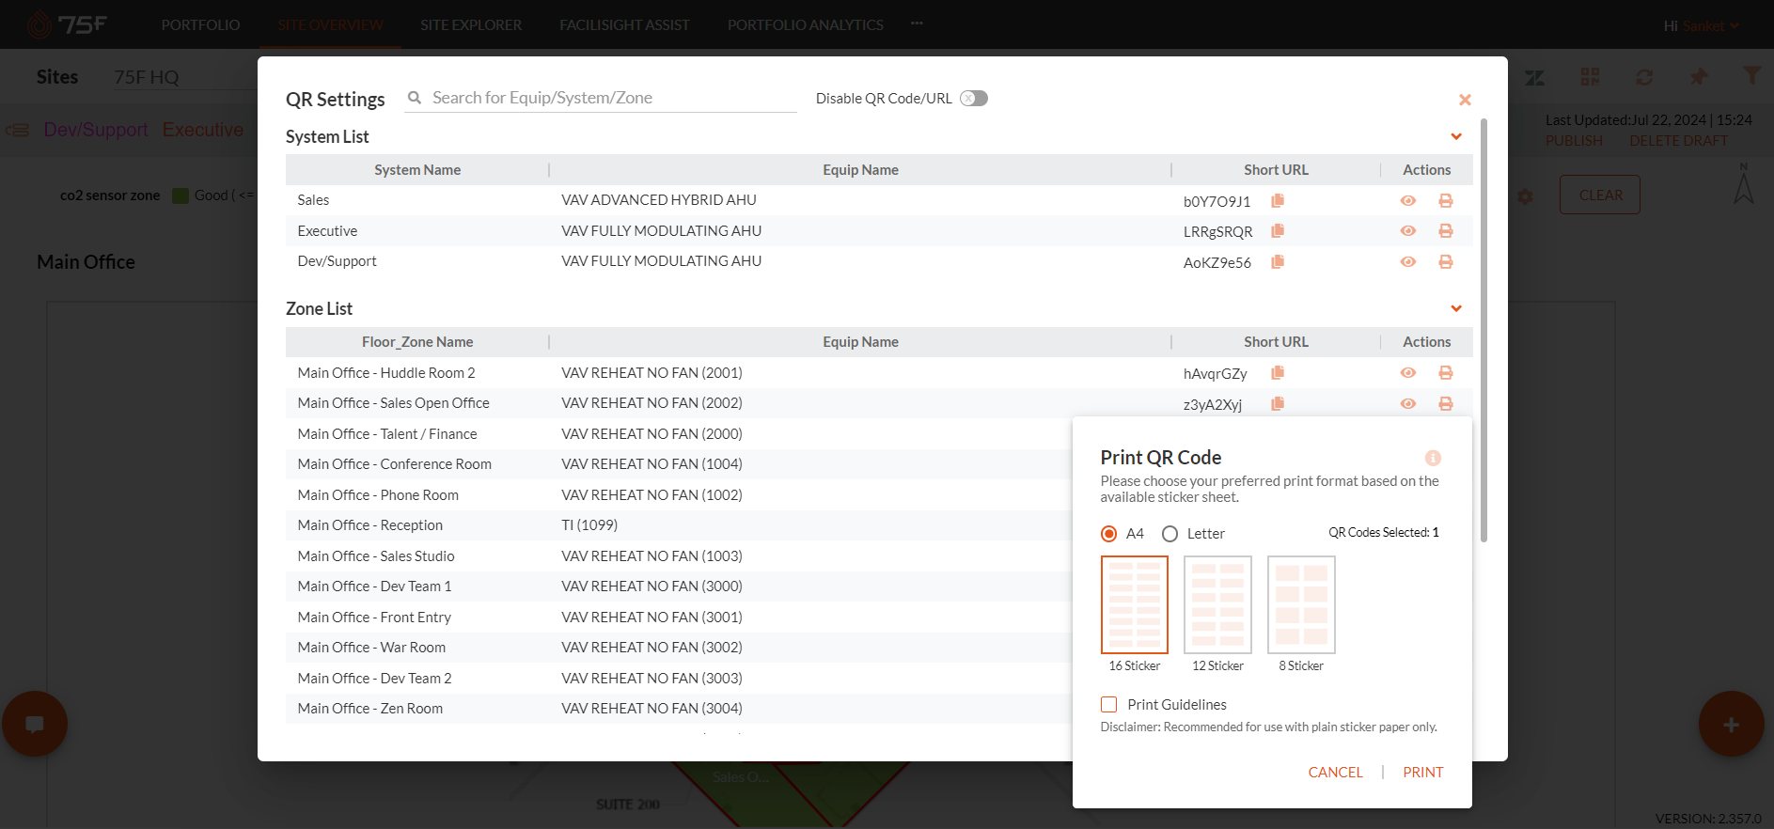Open the FACILISIGHT ASSIST tab

pyautogui.click(x=624, y=25)
